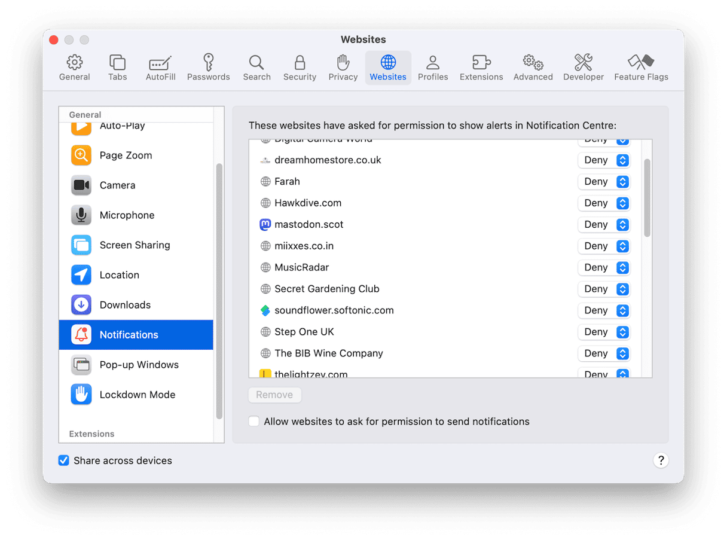
Task: Close the Websites preferences window
Action: click(54, 39)
